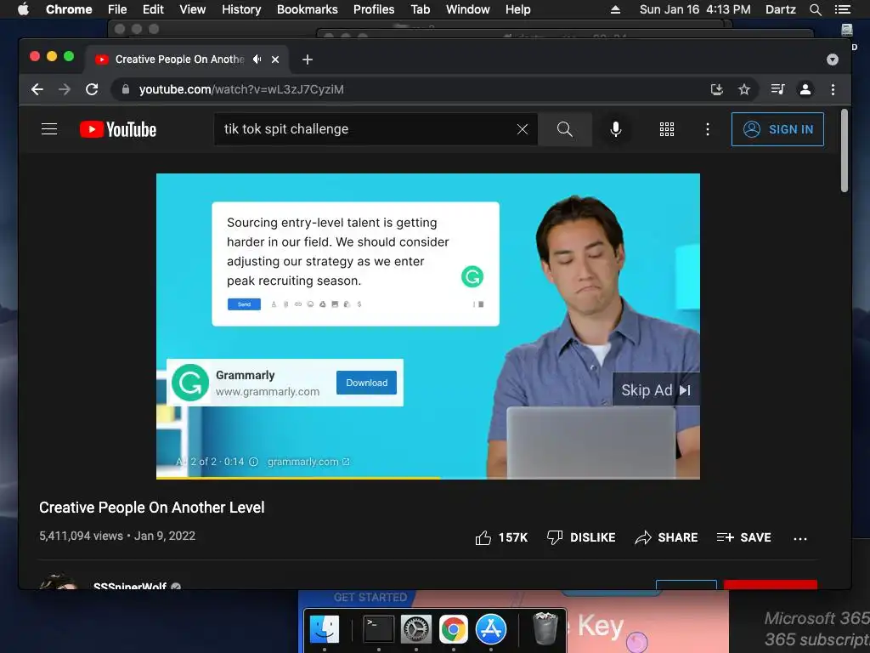Show ad info via the i icon
Viewport: 870px width, 653px height.
(253, 462)
